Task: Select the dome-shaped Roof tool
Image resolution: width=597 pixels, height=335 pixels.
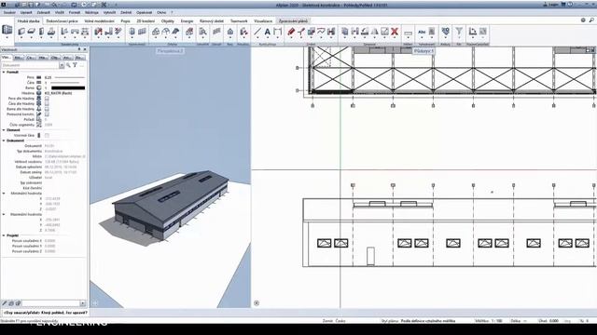Action: point(166,32)
